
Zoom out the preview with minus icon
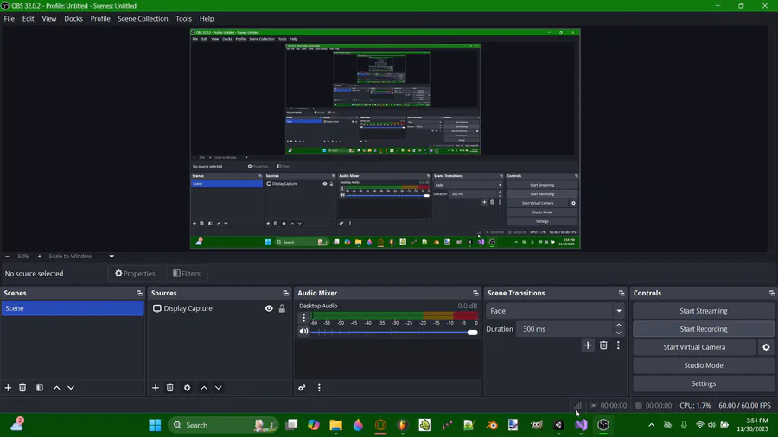point(7,256)
